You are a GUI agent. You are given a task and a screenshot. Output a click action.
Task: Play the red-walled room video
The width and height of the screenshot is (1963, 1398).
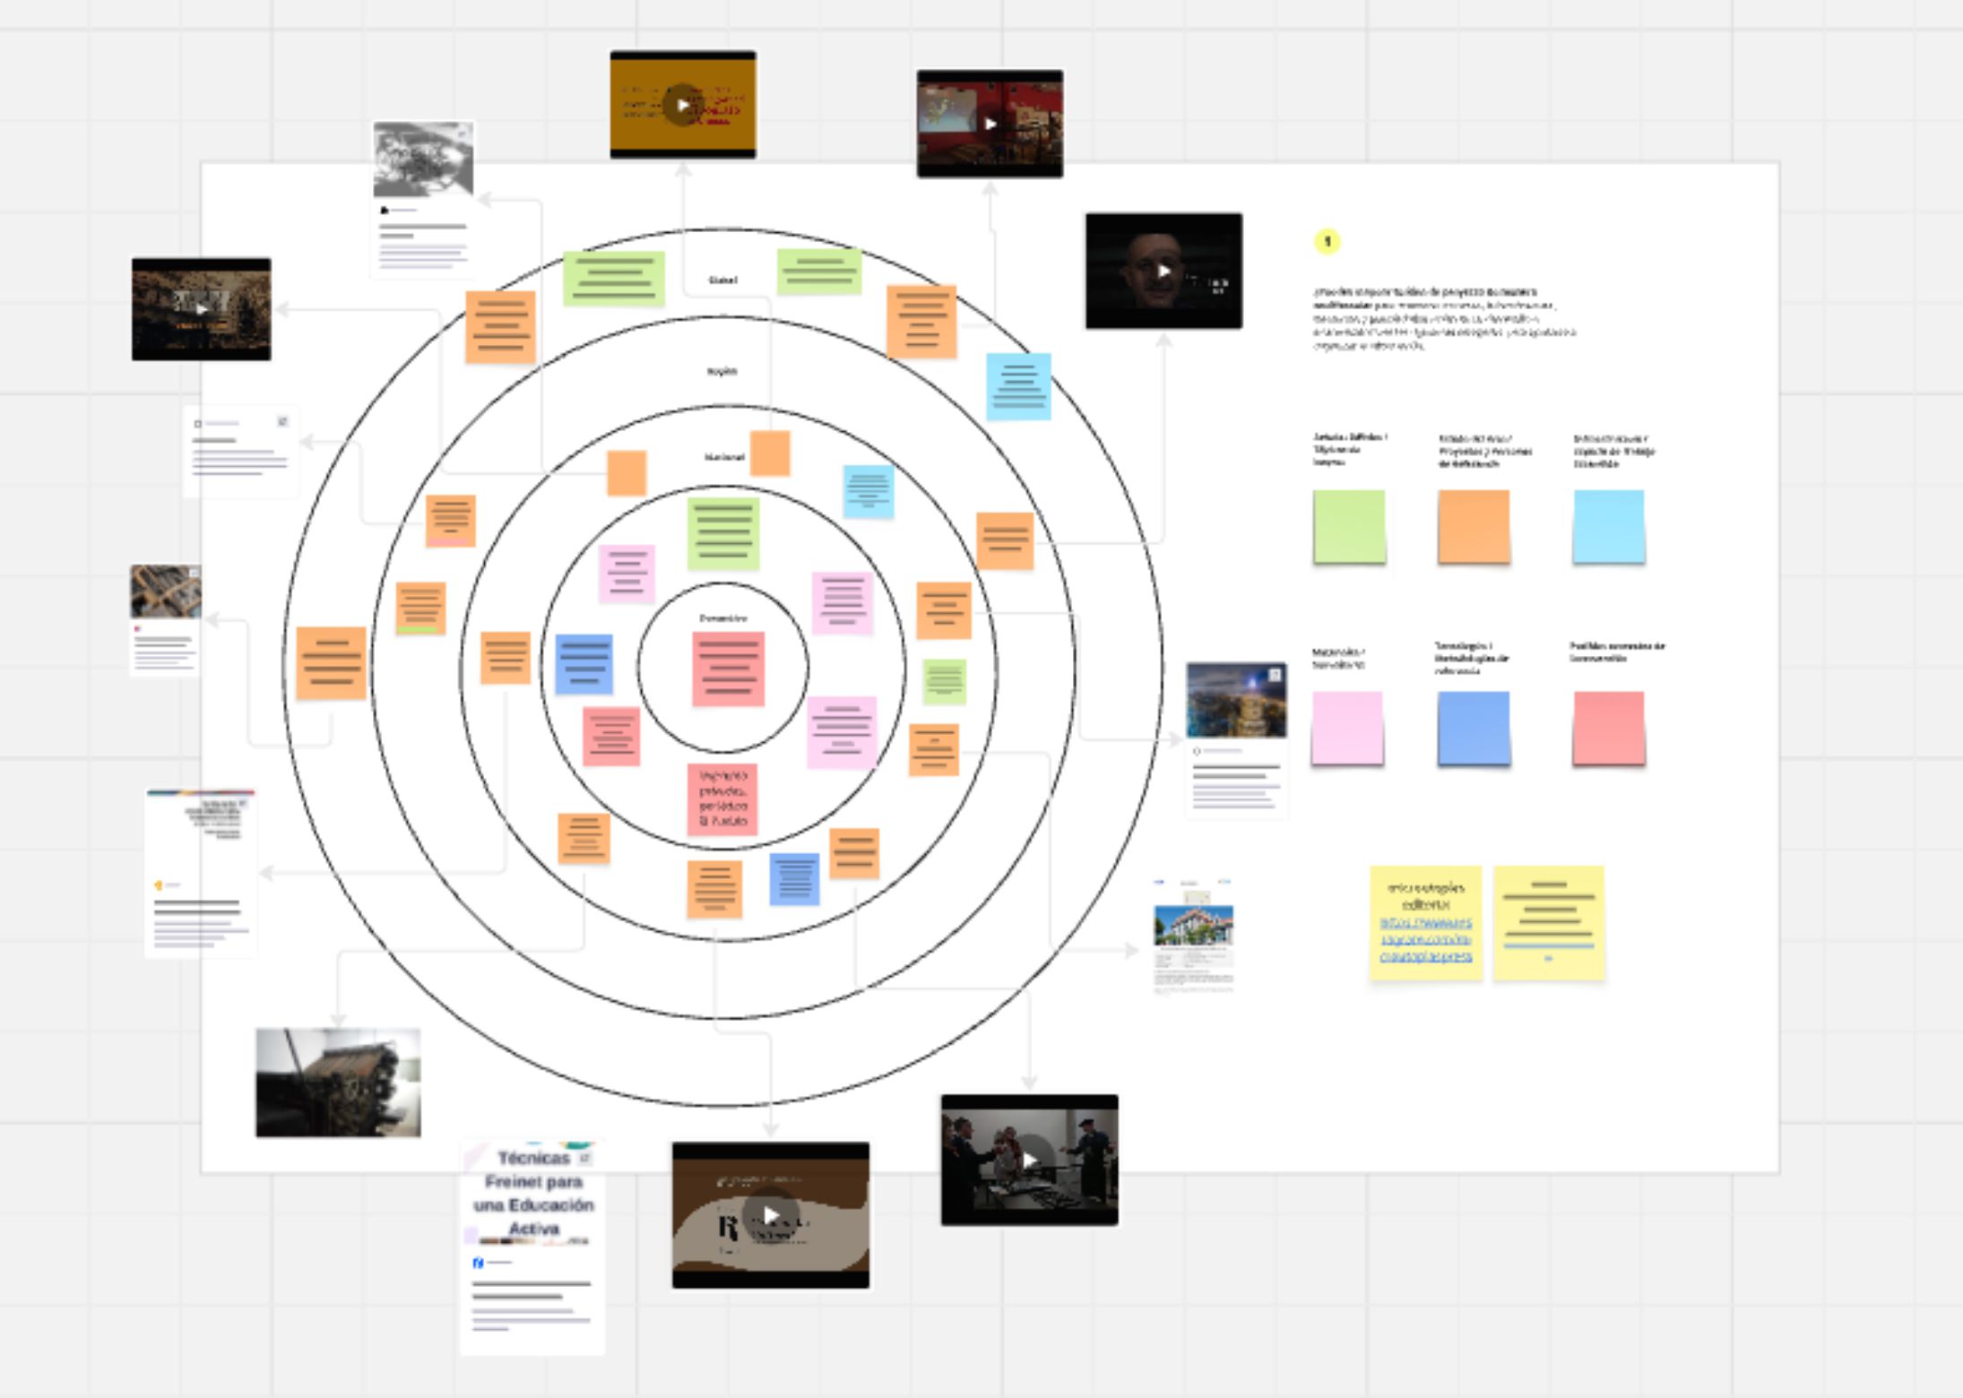990,124
